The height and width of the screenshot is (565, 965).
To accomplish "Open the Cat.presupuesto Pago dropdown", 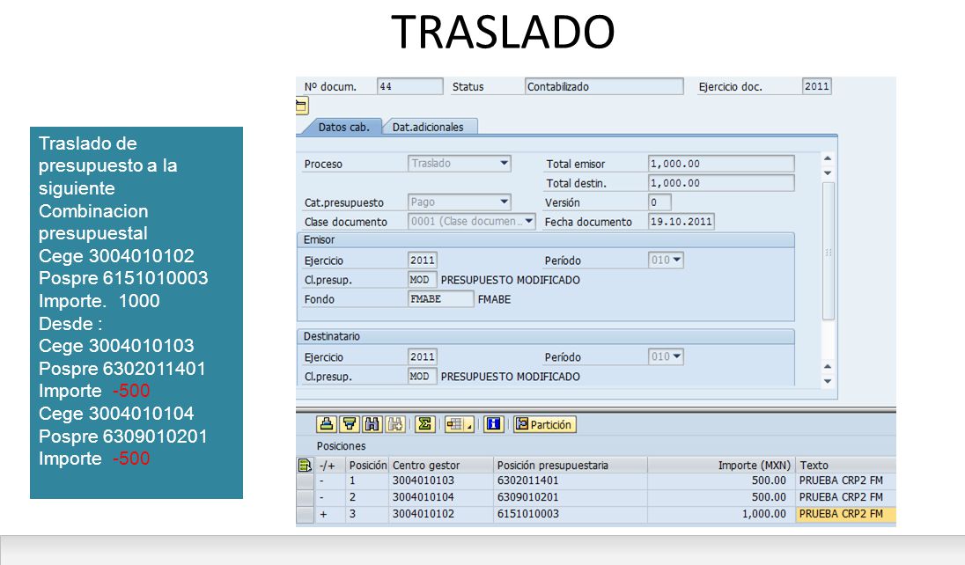I will (504, 202).
